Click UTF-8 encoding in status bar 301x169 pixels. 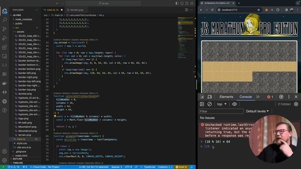128,167
